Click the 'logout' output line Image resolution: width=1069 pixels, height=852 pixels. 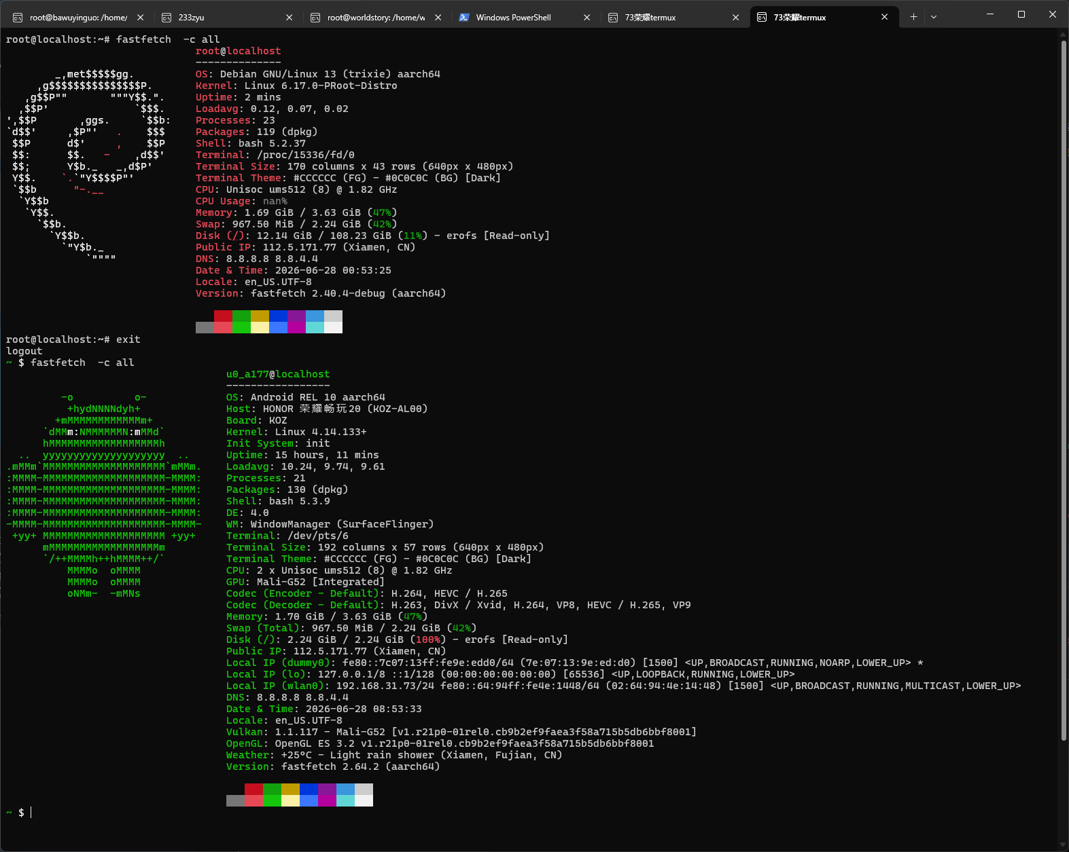coord(24,351)
